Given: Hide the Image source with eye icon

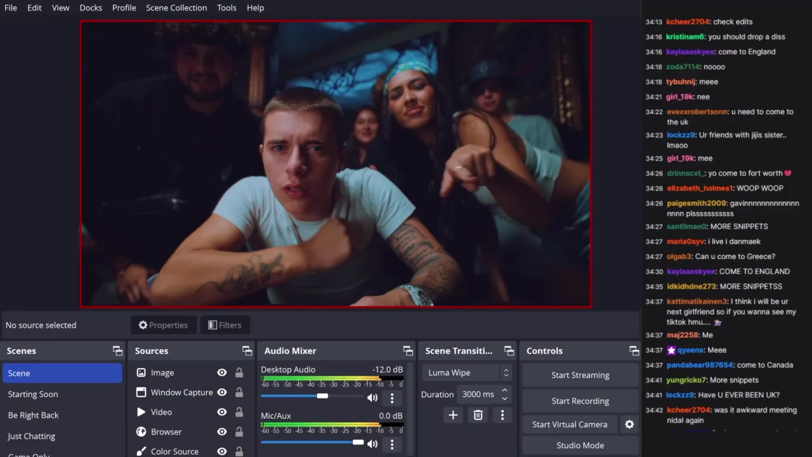Looking at the screenshot, I should (x=222, y=373).
